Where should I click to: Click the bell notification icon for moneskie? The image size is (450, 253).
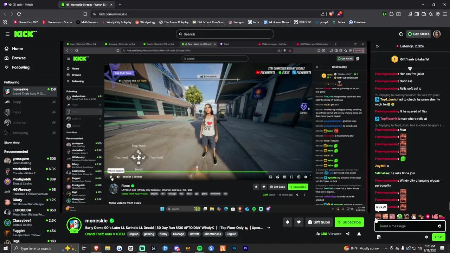288,222
